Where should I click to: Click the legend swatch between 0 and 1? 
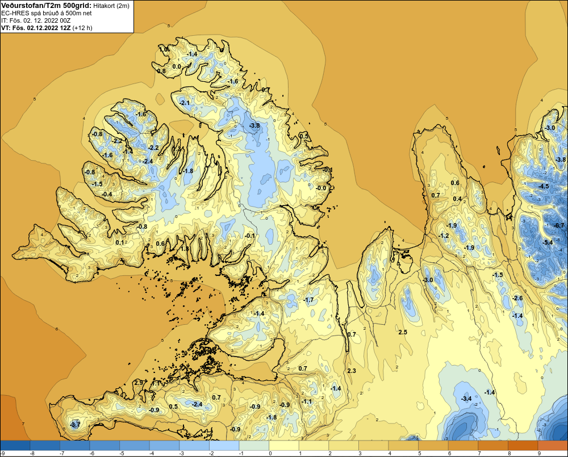click(283, 445)
